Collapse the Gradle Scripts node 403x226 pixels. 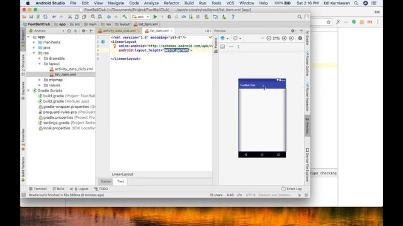pos(28,90)
